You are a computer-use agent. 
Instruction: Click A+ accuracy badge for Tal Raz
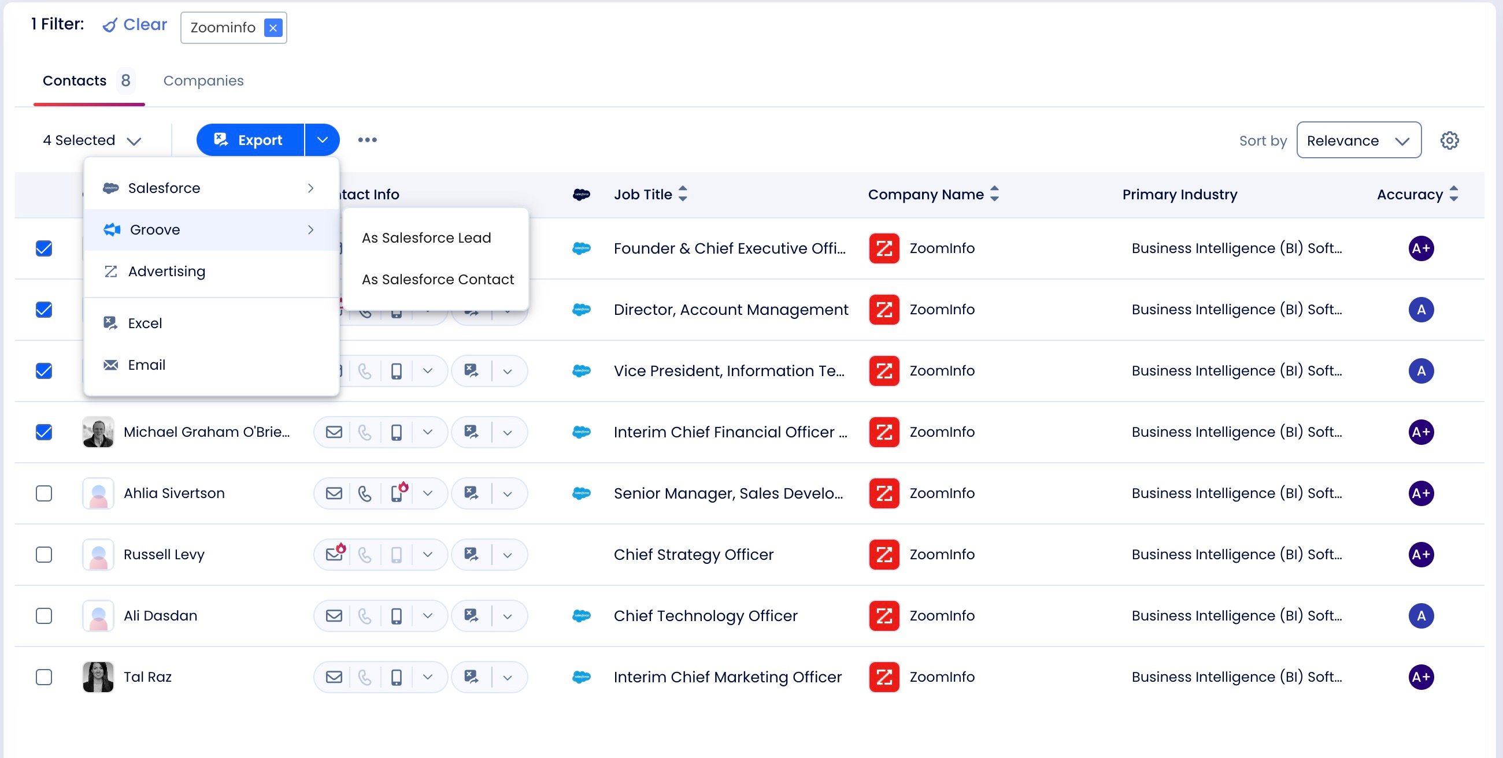coord(1421,677)
